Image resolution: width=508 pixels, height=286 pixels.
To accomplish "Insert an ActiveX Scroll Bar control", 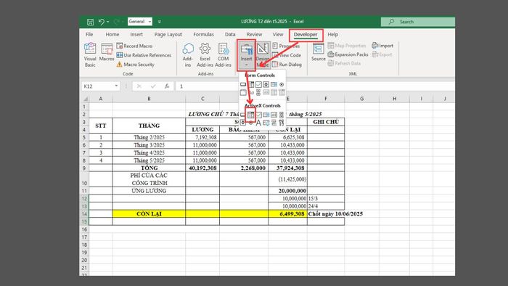I will click(x=282, y=115).
